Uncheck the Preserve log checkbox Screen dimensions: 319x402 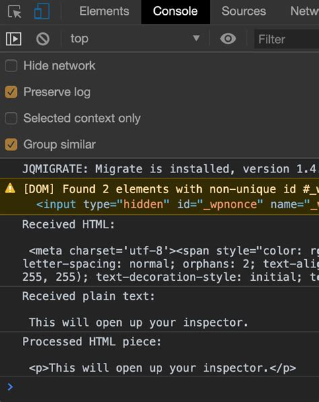coord(11,92)
